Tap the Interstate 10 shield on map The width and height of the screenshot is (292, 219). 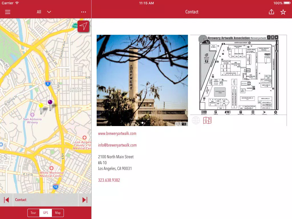click(x=56, y=186)
